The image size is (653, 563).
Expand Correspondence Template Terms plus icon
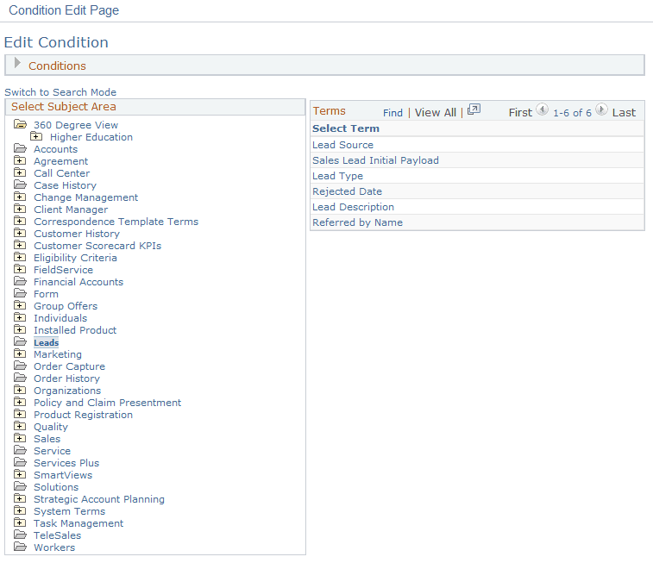pyautogui.click(x=20, y=221)
